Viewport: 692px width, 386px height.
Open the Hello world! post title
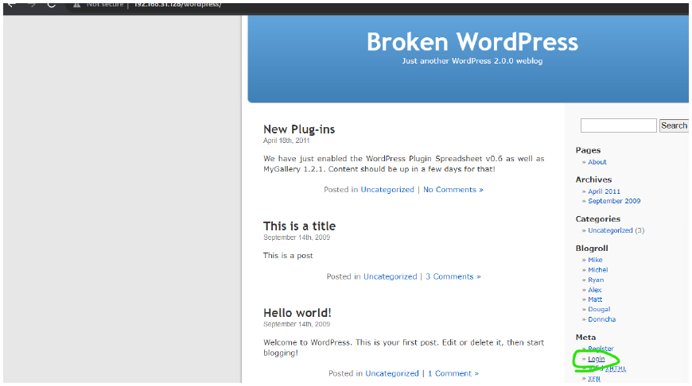pos(297,313)
